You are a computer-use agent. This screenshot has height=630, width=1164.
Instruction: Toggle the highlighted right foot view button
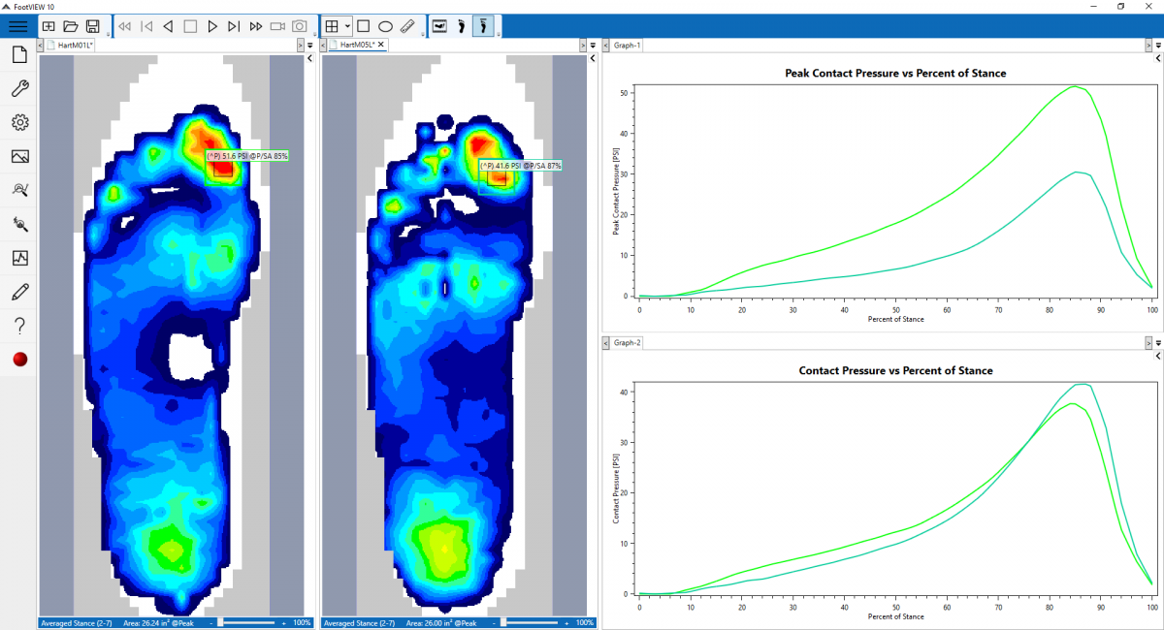(482, 26)
